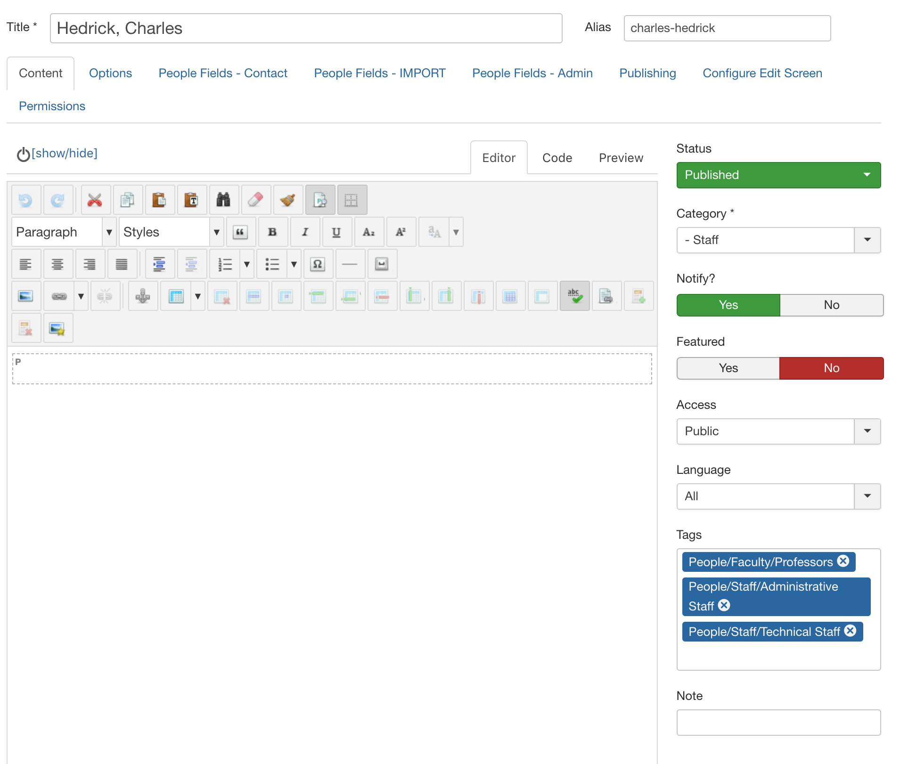Insert a blockquote
900x764 pixels.
pos(240,232)
